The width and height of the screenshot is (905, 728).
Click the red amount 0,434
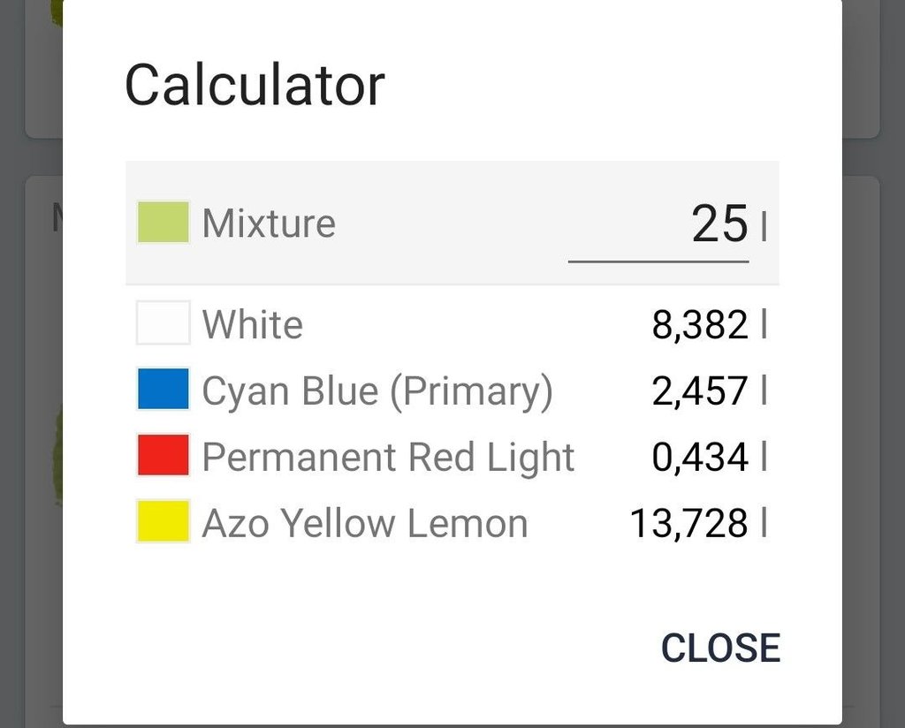[700, 457]
